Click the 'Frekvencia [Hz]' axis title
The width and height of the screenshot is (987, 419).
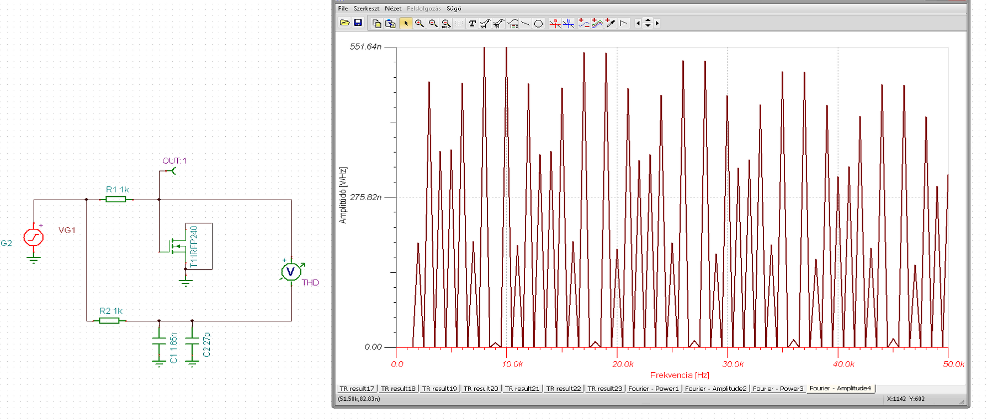(680, 375)
